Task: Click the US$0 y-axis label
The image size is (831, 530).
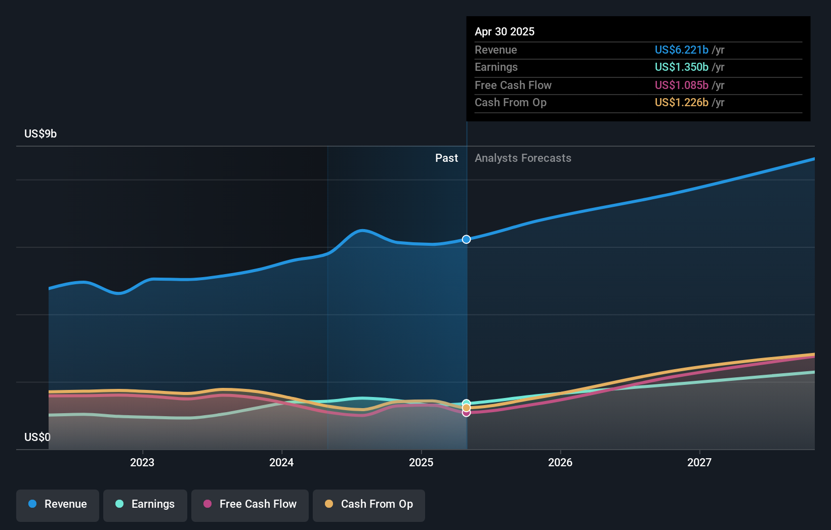Action: click(37, 437)
